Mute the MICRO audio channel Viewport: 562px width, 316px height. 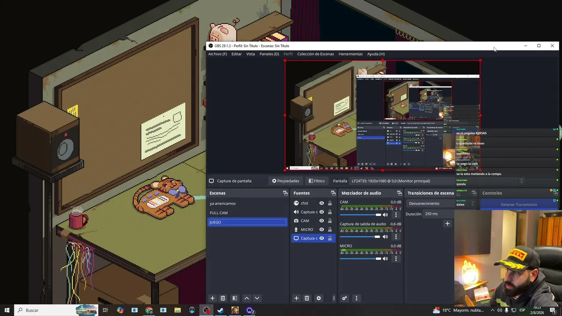click(x=385, y=259)
